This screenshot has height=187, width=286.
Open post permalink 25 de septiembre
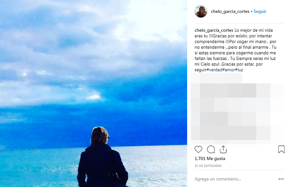coord(208,166)
